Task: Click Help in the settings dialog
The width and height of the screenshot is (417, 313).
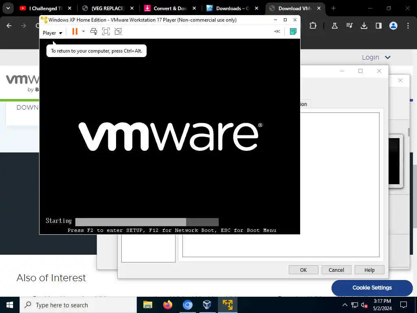Action: [369, 270]
